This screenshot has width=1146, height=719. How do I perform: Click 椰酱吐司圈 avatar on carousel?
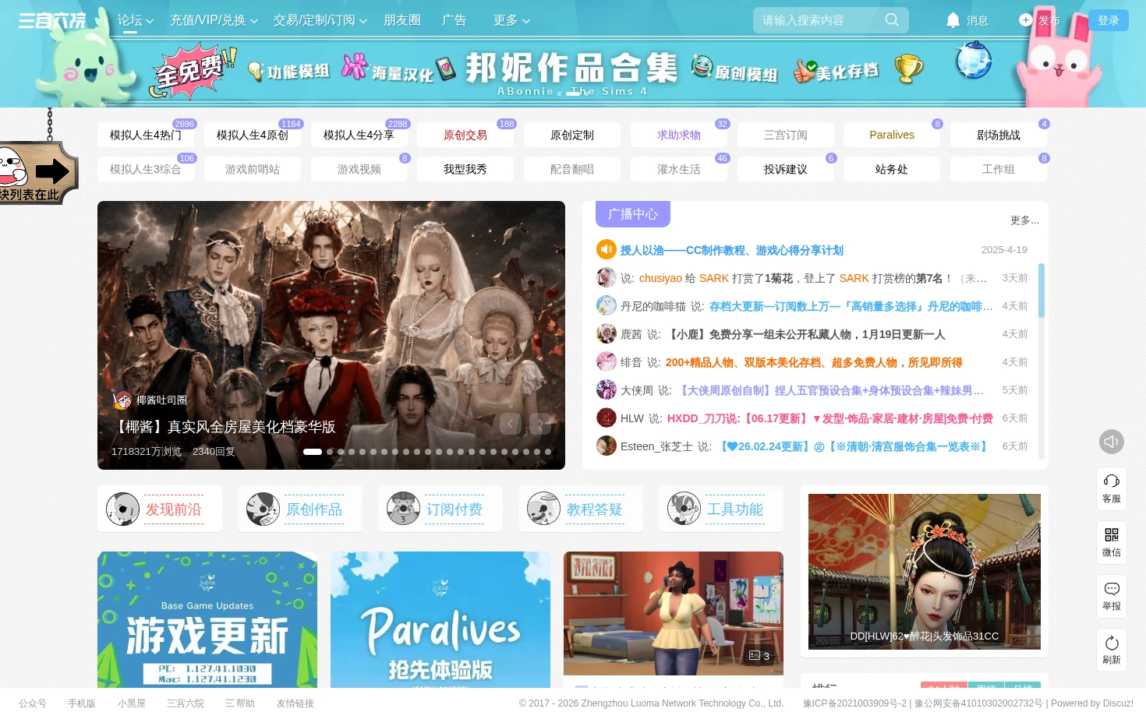pos(122,400)
